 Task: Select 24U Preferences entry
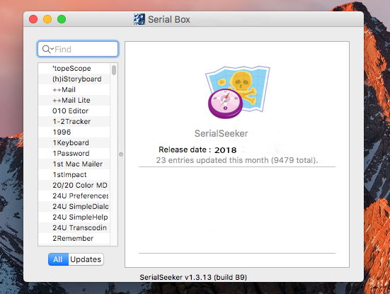[74, 196]
